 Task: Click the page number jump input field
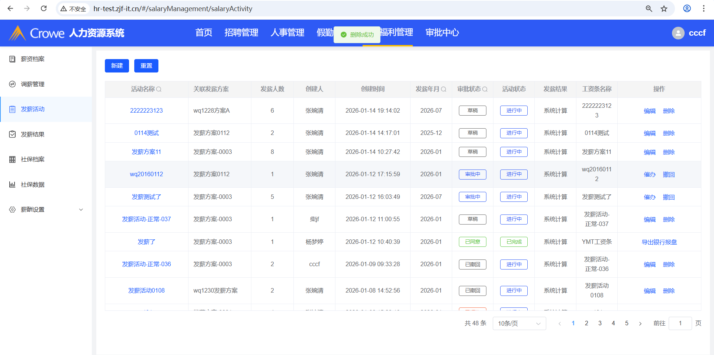680,323
